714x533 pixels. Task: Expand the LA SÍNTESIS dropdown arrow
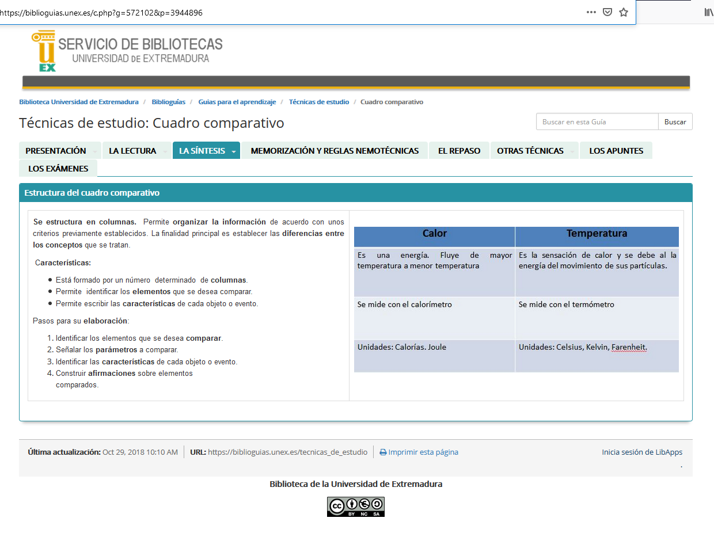234,150
